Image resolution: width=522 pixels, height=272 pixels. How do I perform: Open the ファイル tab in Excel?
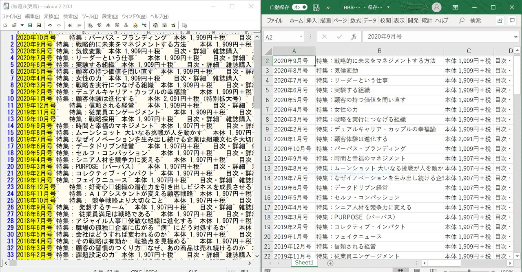pos(274,20)
